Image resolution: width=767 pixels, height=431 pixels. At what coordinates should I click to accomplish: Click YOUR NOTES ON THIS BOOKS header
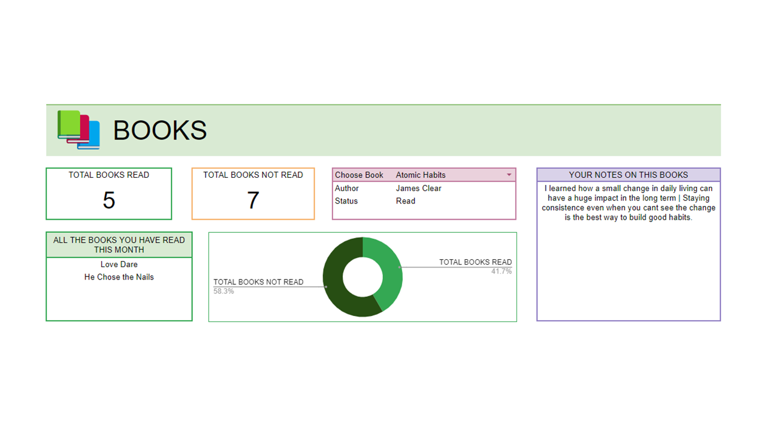tap(628, 175)
